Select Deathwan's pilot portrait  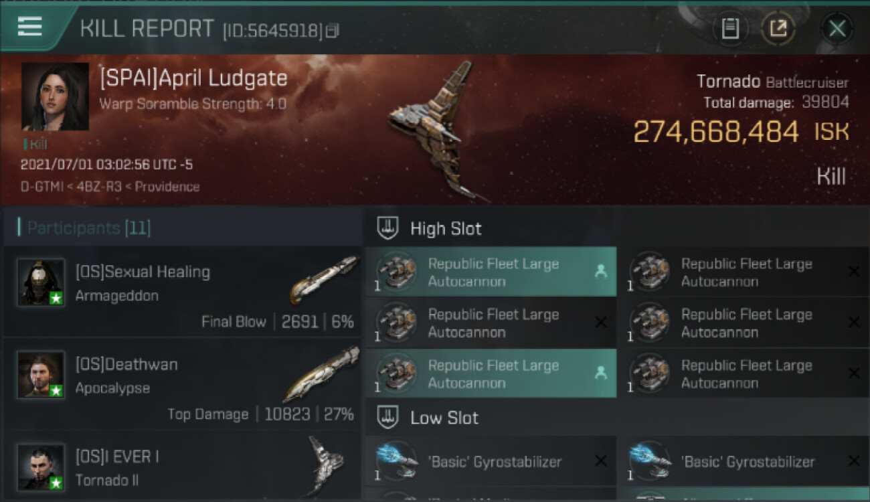(x=41, y=375)
